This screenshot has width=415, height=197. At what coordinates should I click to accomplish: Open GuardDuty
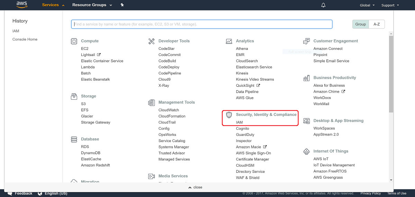click(x=245, y=135)
